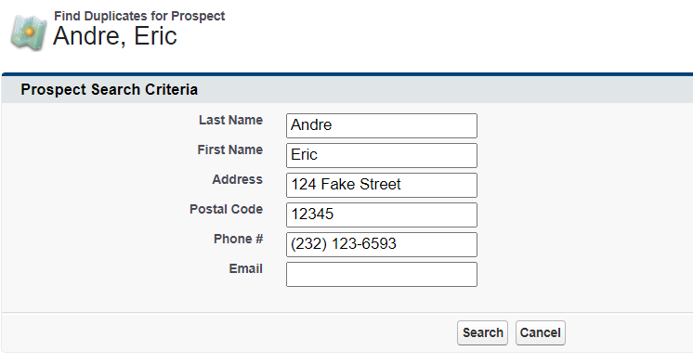Screen dimensions: 693x364
Task: Select the Address field with 124 Fake Street
Action: point(382,185)
